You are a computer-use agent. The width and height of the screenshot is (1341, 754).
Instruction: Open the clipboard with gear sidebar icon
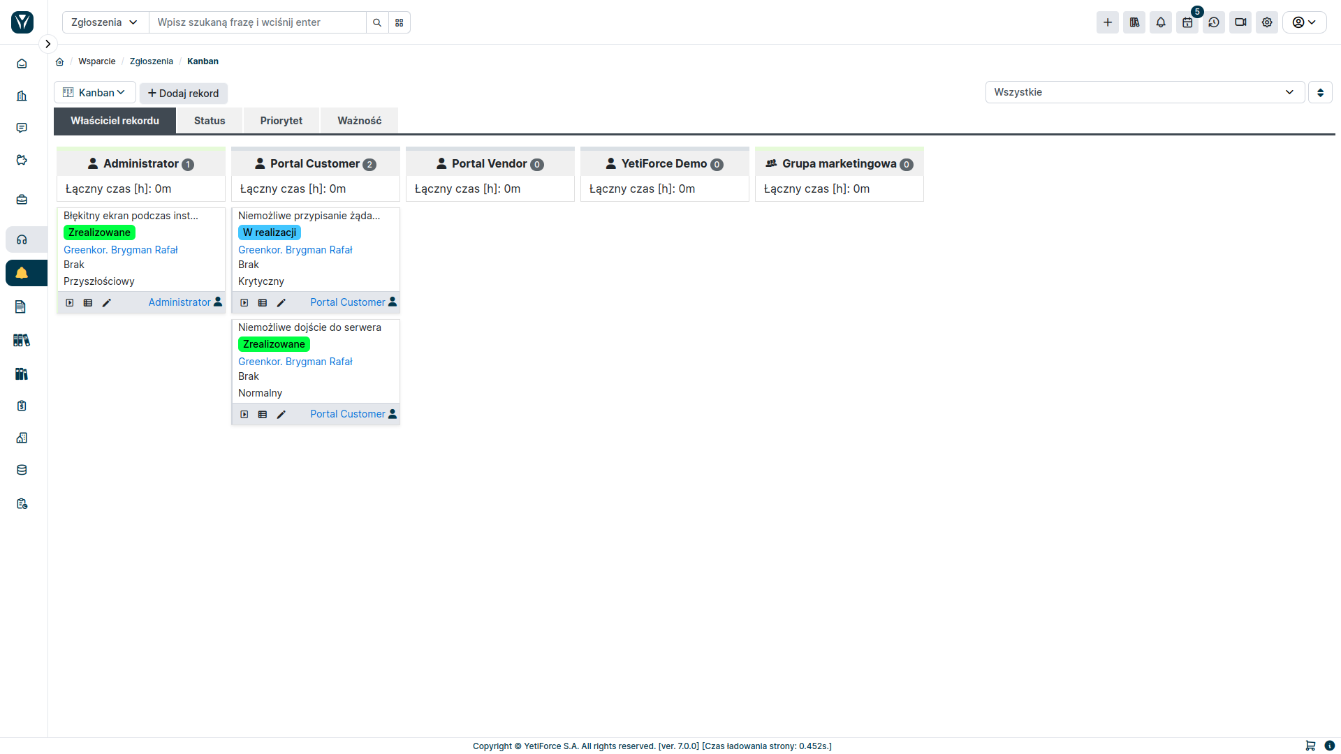coord(22,503)
